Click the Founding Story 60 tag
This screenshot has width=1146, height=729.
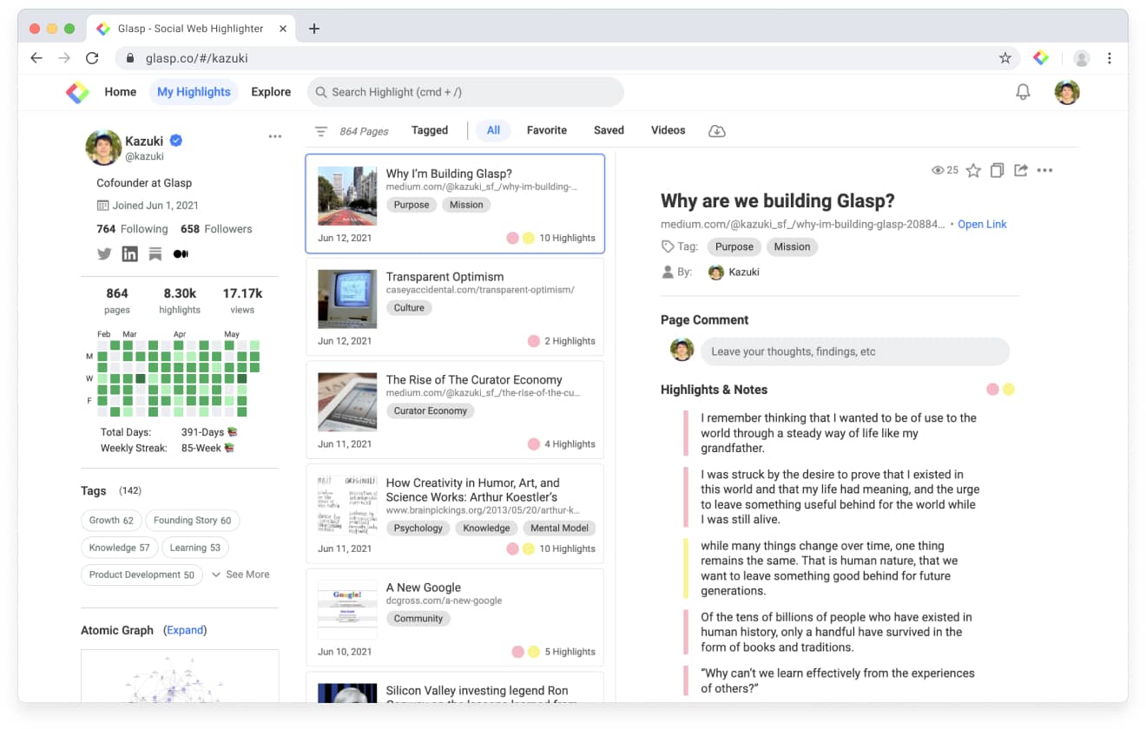click(192, 521)
